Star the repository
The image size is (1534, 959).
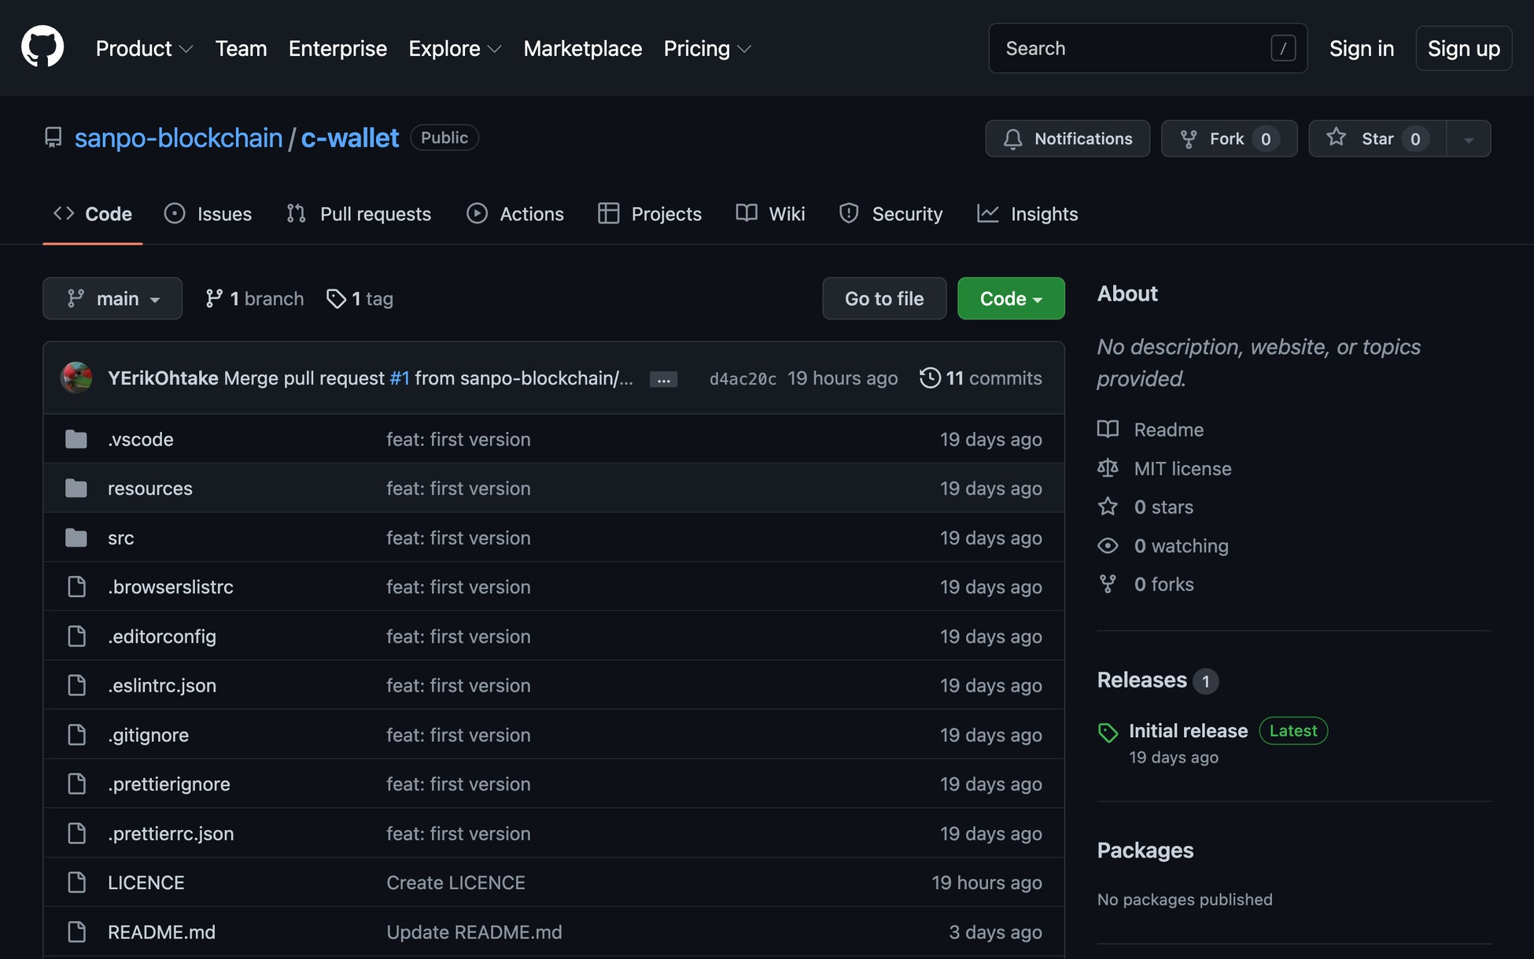click(x=1377, y=138)
